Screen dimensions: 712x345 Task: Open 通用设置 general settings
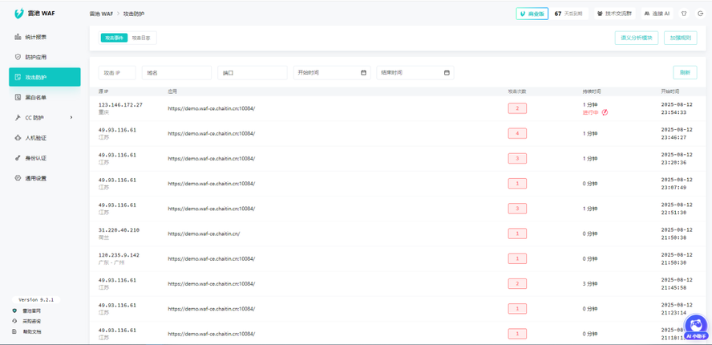35,178
